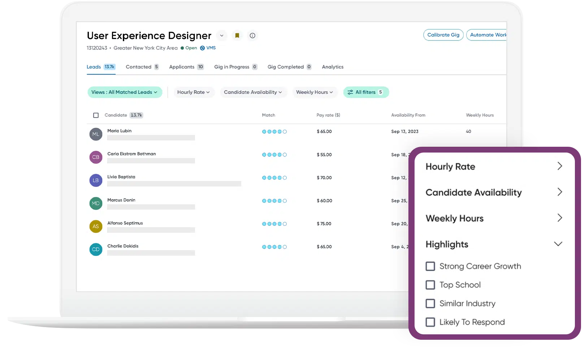Image resolution: width=585 pixels, height=360 pixels.
Task: Click the filters icon on the All filters button
Action: click(350, 92)
